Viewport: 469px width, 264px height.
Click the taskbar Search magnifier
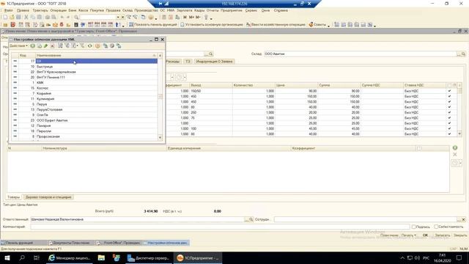[x=22, y=257]
